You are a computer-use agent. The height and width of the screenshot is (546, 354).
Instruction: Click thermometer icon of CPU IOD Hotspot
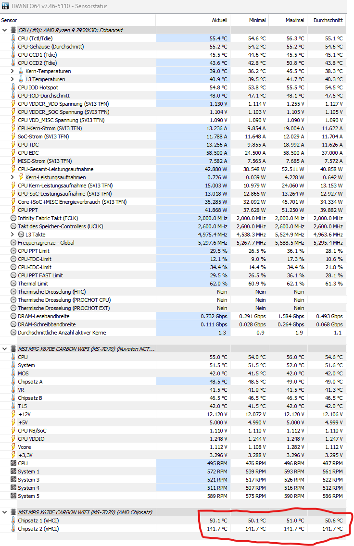[x=13, y=87]
